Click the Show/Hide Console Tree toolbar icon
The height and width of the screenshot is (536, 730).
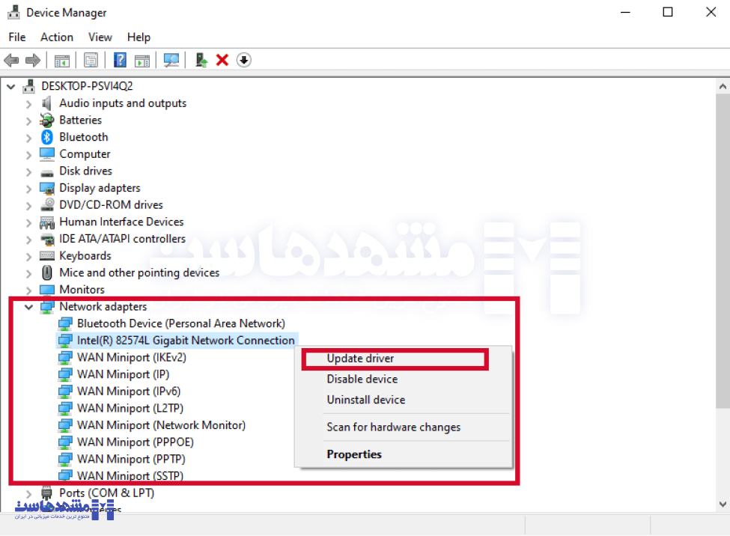click(x=62, y=60)
